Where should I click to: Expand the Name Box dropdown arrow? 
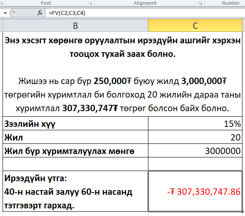pos(5,13)
